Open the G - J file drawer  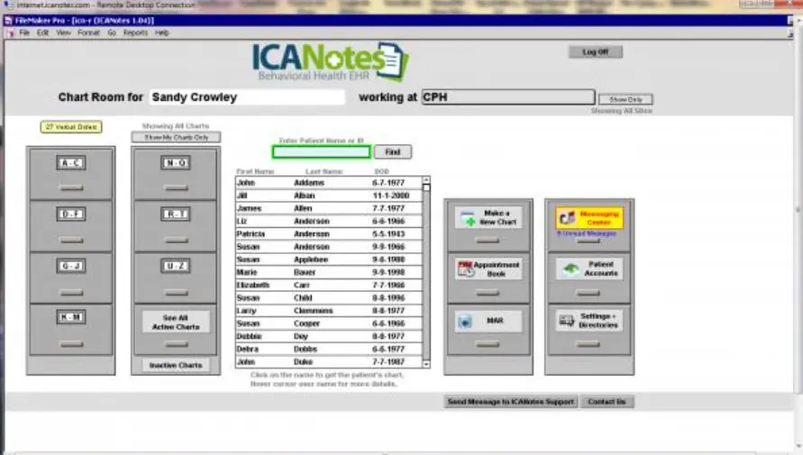coord(71,278)
